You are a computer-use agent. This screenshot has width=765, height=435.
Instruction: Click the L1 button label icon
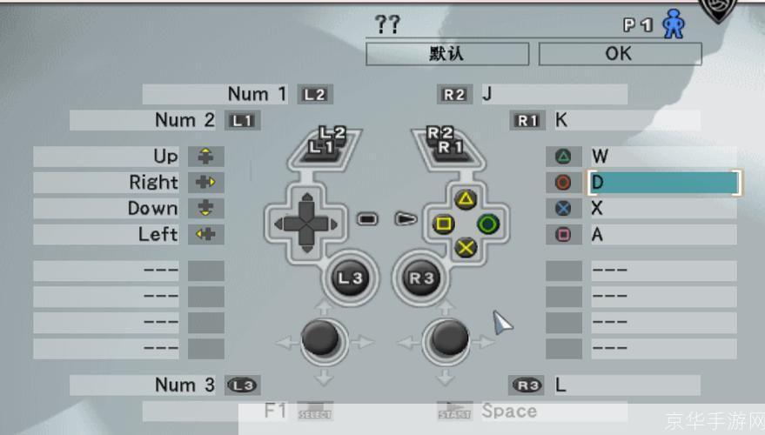[x=243, y=120]
